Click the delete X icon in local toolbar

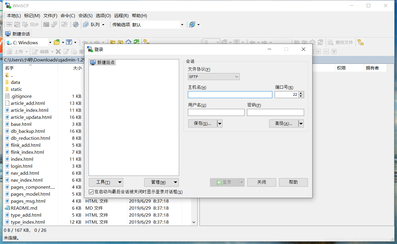pos(58,52)
